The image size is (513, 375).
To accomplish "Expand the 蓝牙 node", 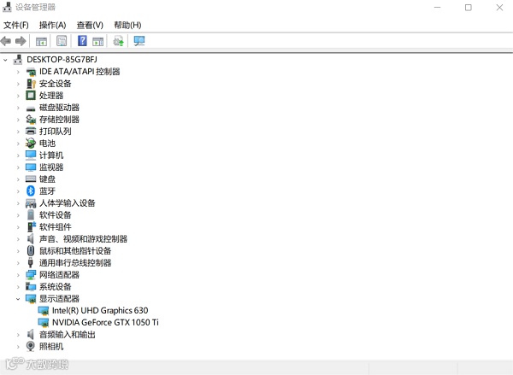I will tap(18, 191).
